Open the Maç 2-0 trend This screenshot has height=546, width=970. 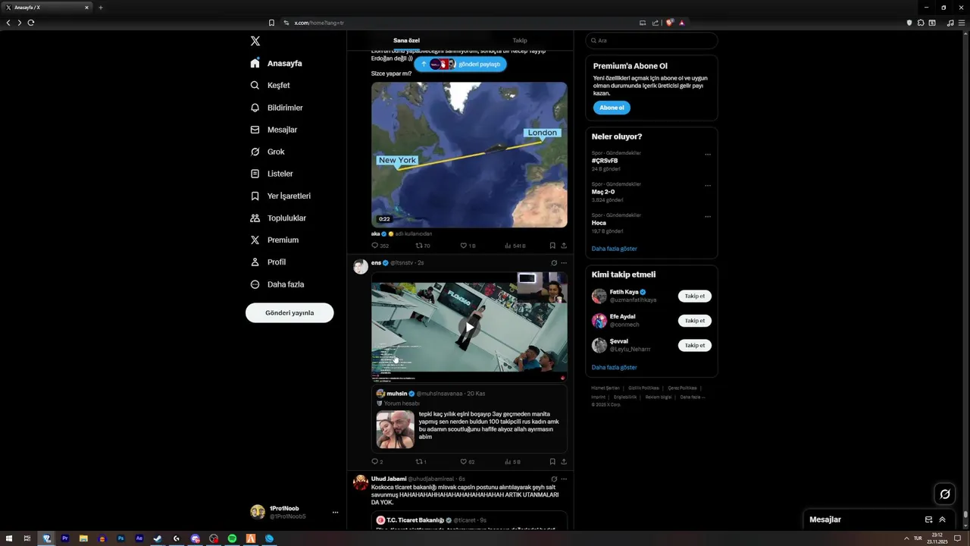tap(603, 192)
